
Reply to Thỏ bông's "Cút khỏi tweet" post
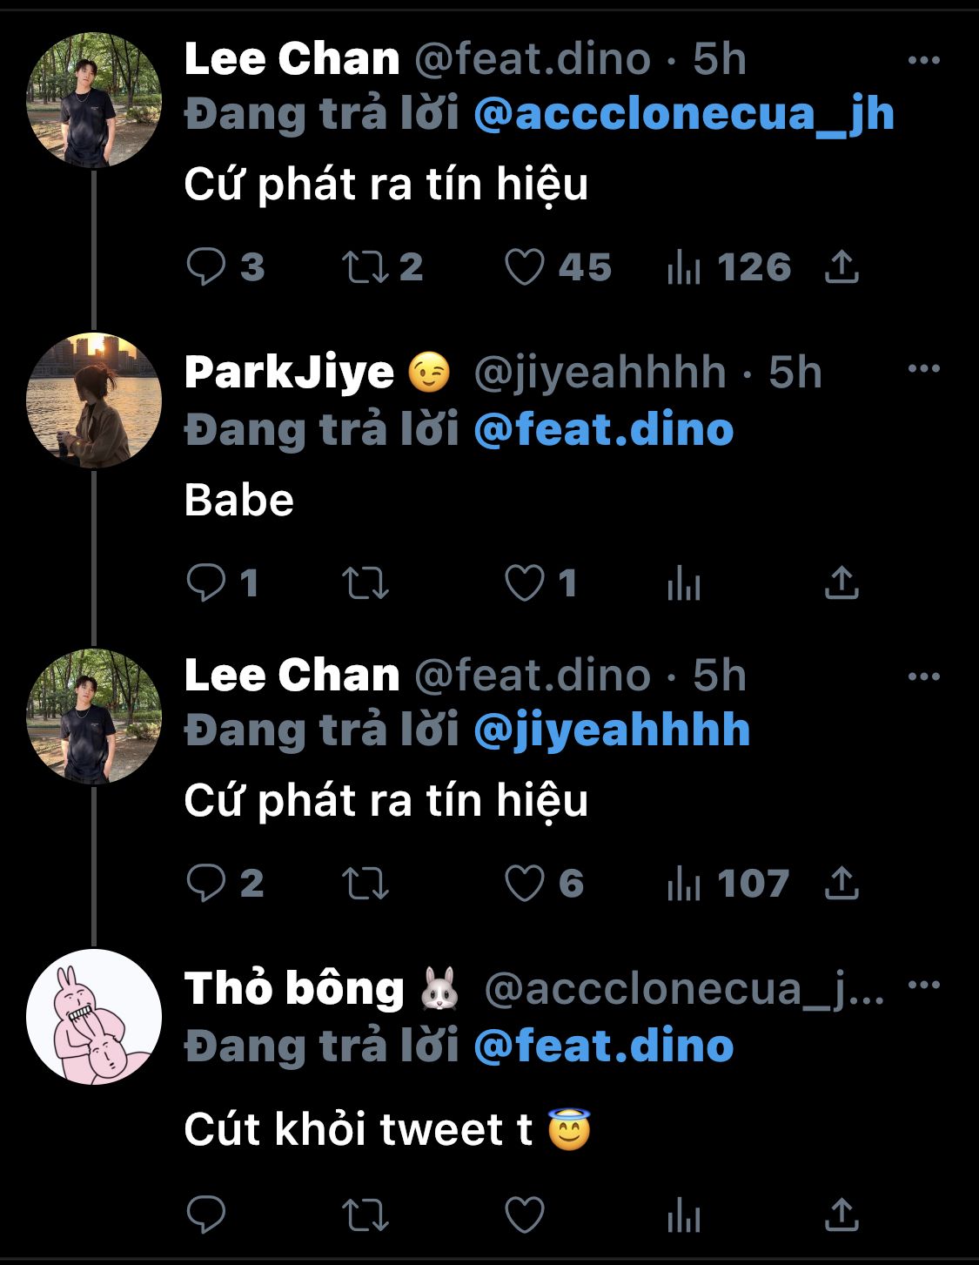click(x=206, y=1215)
